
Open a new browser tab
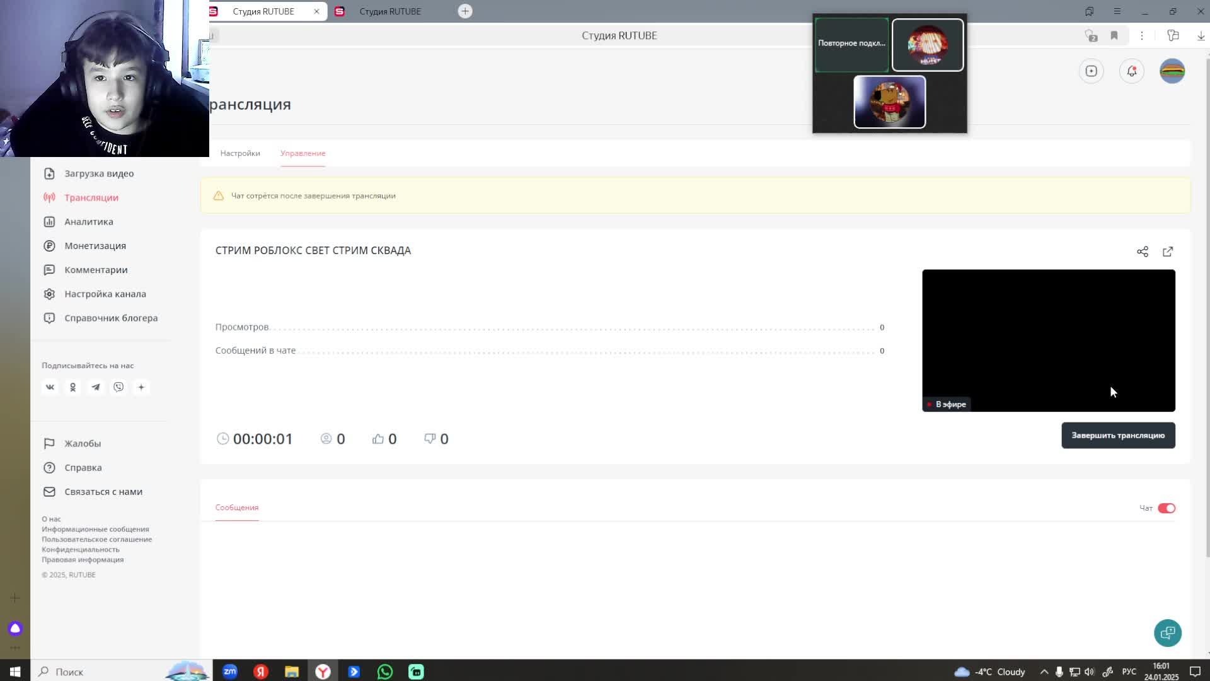(465, 11)
